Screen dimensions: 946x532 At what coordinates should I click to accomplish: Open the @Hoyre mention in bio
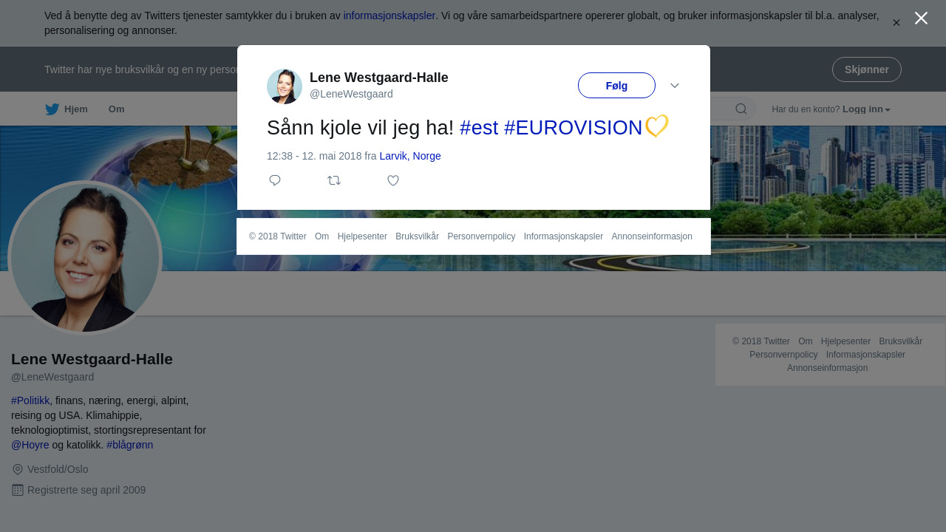point(30,445)
